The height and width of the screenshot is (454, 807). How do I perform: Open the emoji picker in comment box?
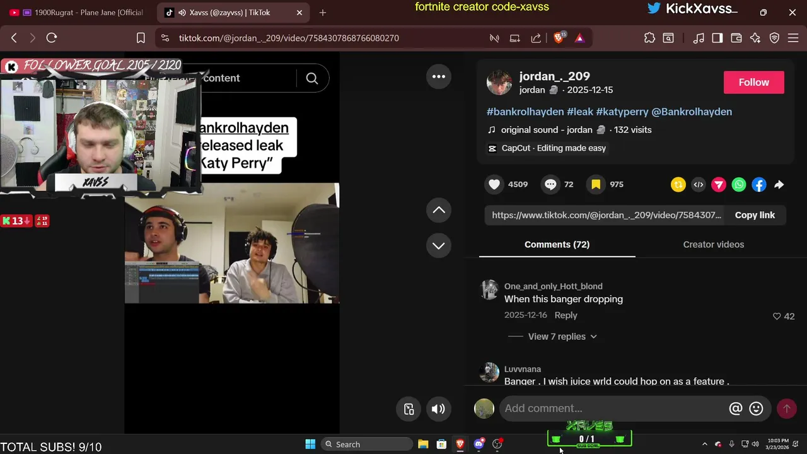tap(757, 409)
